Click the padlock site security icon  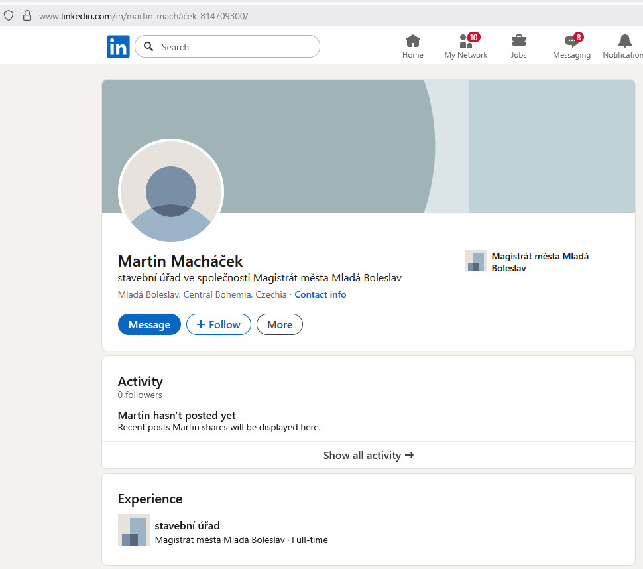click(x=27, y=15)
